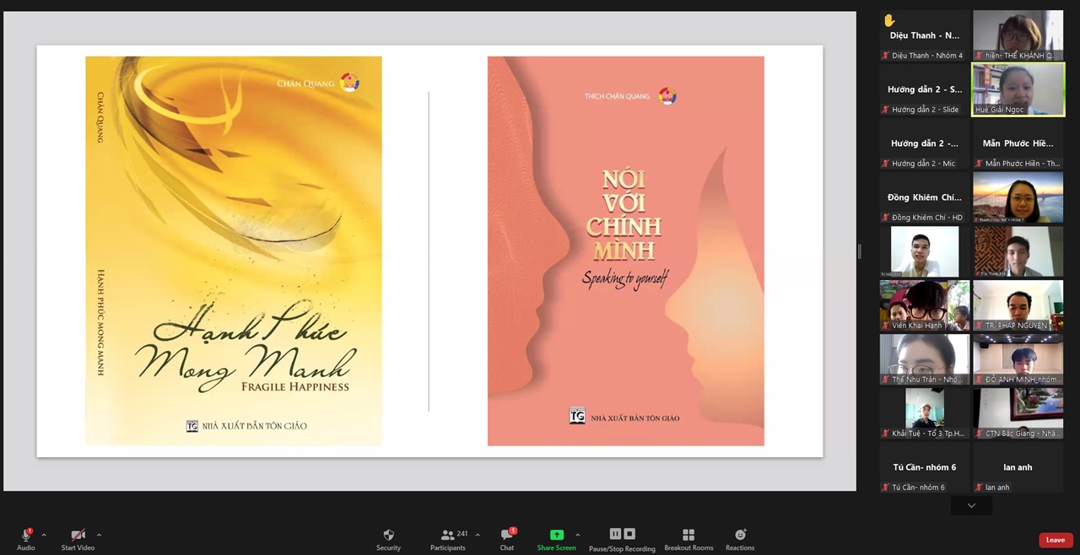Screen dimensions: 1080x555
Task: Open audio options arrow next to Audio
Action: click(44, 535)
